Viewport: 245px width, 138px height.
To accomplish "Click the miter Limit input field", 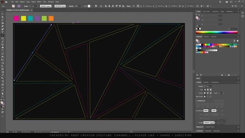I will click(220, 93).
